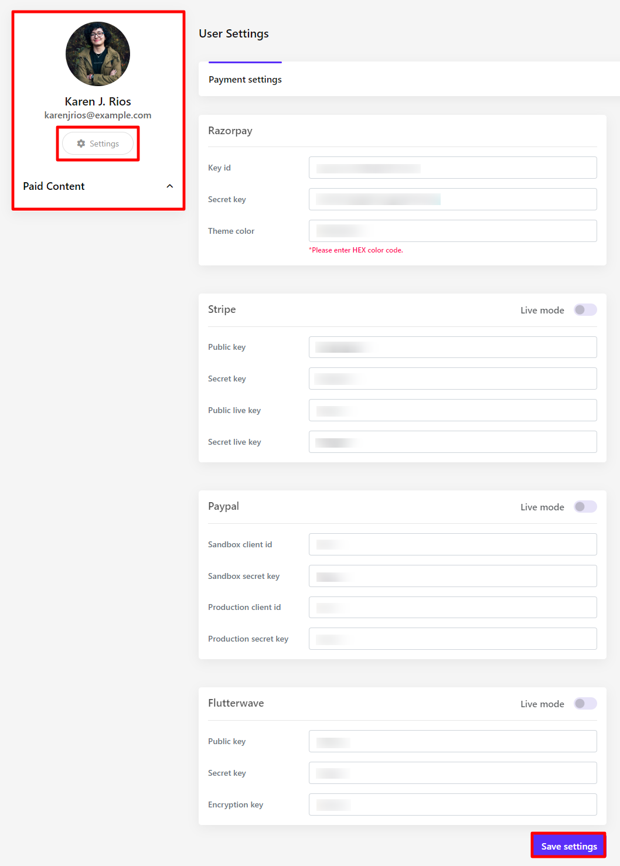Turn on Paypal Live mode switch

(x=585, y=507)
